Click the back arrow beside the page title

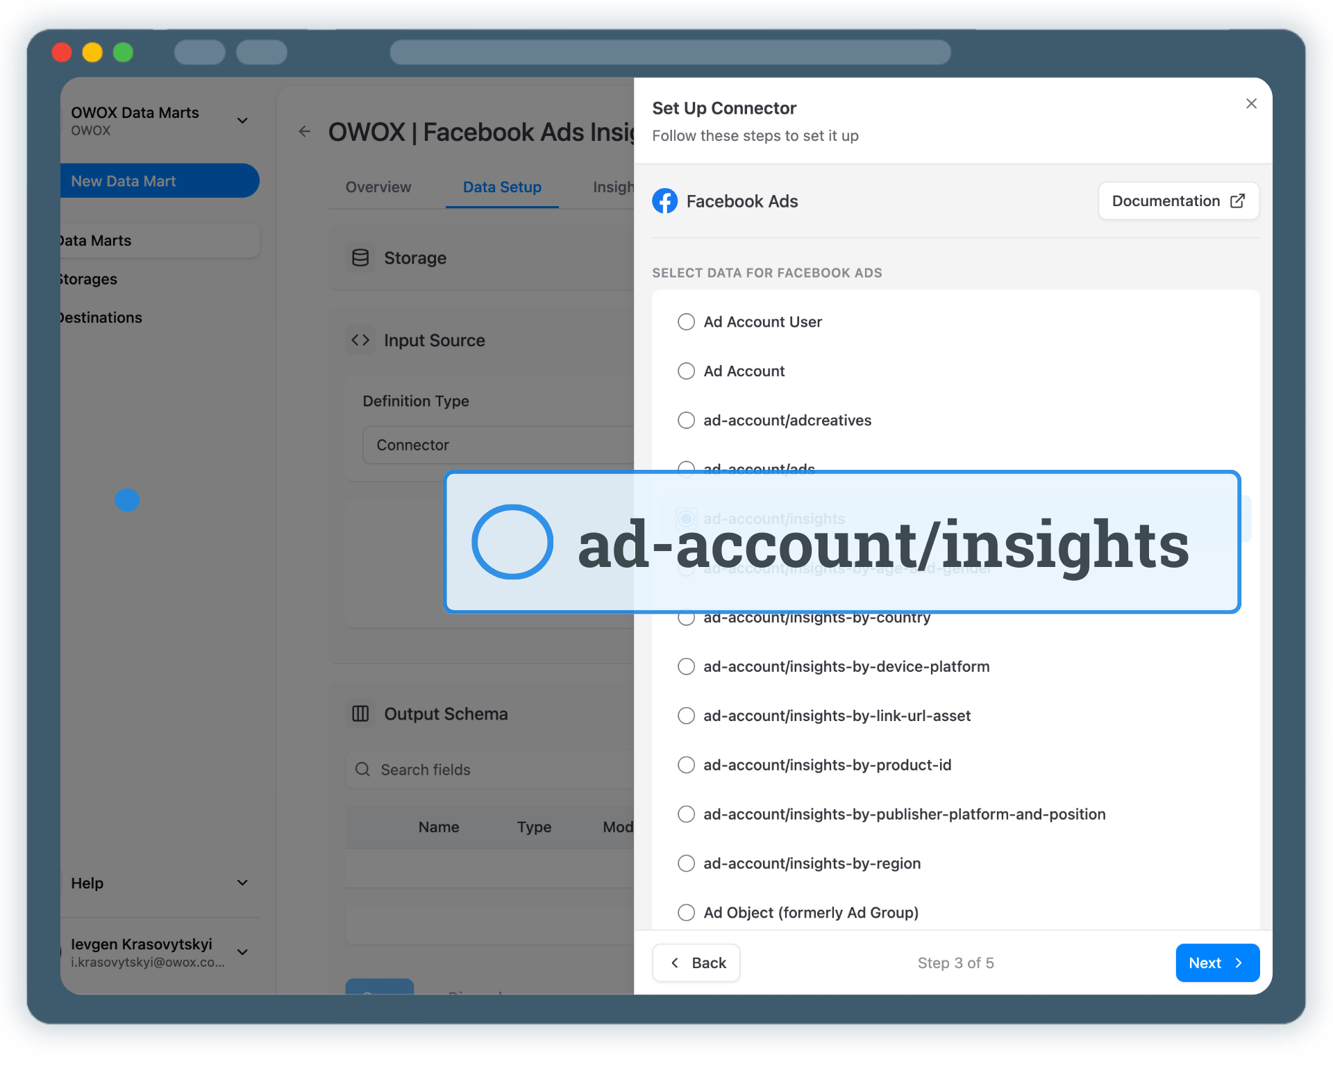304,132
